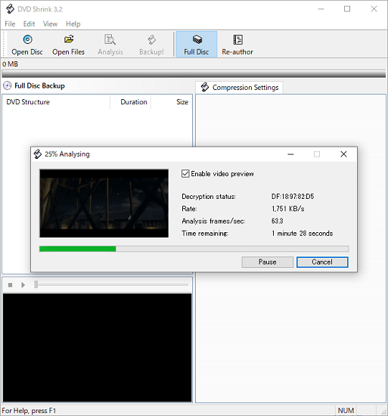Click the green analysis progress bar

click(194, 249)
